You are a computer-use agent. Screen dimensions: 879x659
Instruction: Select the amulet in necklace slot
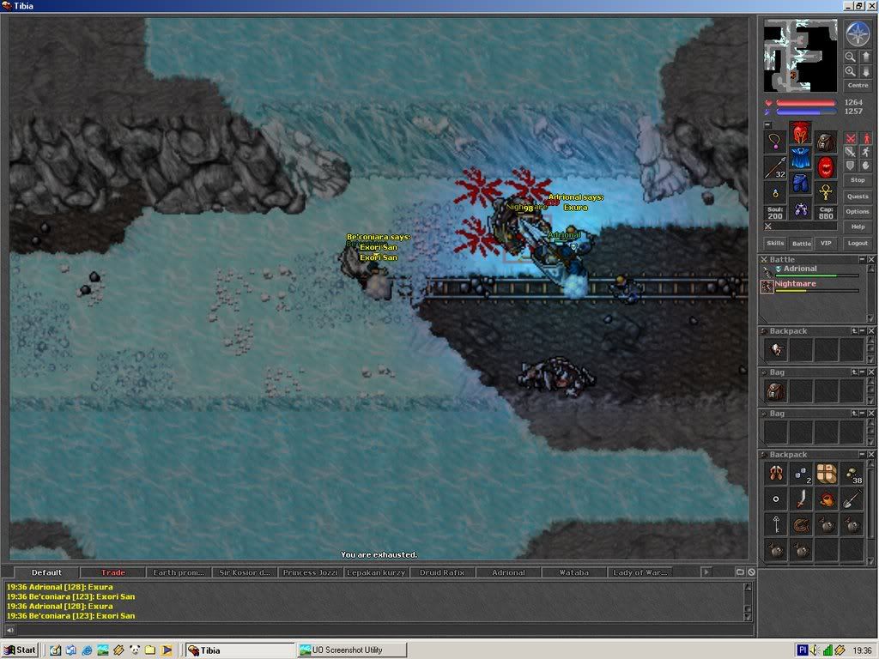point(775,142)
